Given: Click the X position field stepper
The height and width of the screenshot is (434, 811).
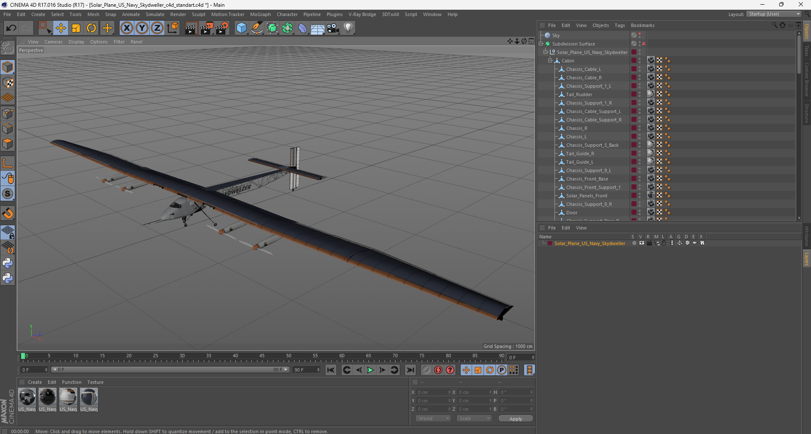Looking at the screenshot, I should 449,392.
